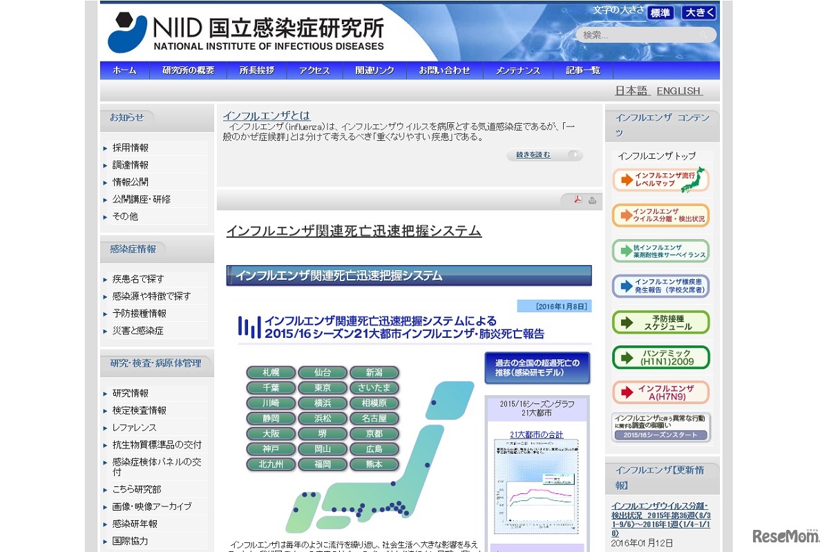The height and width of the screenshot is (552, 829).
Task: Open こちら研究部 in the sidebar
Action: 137,489
